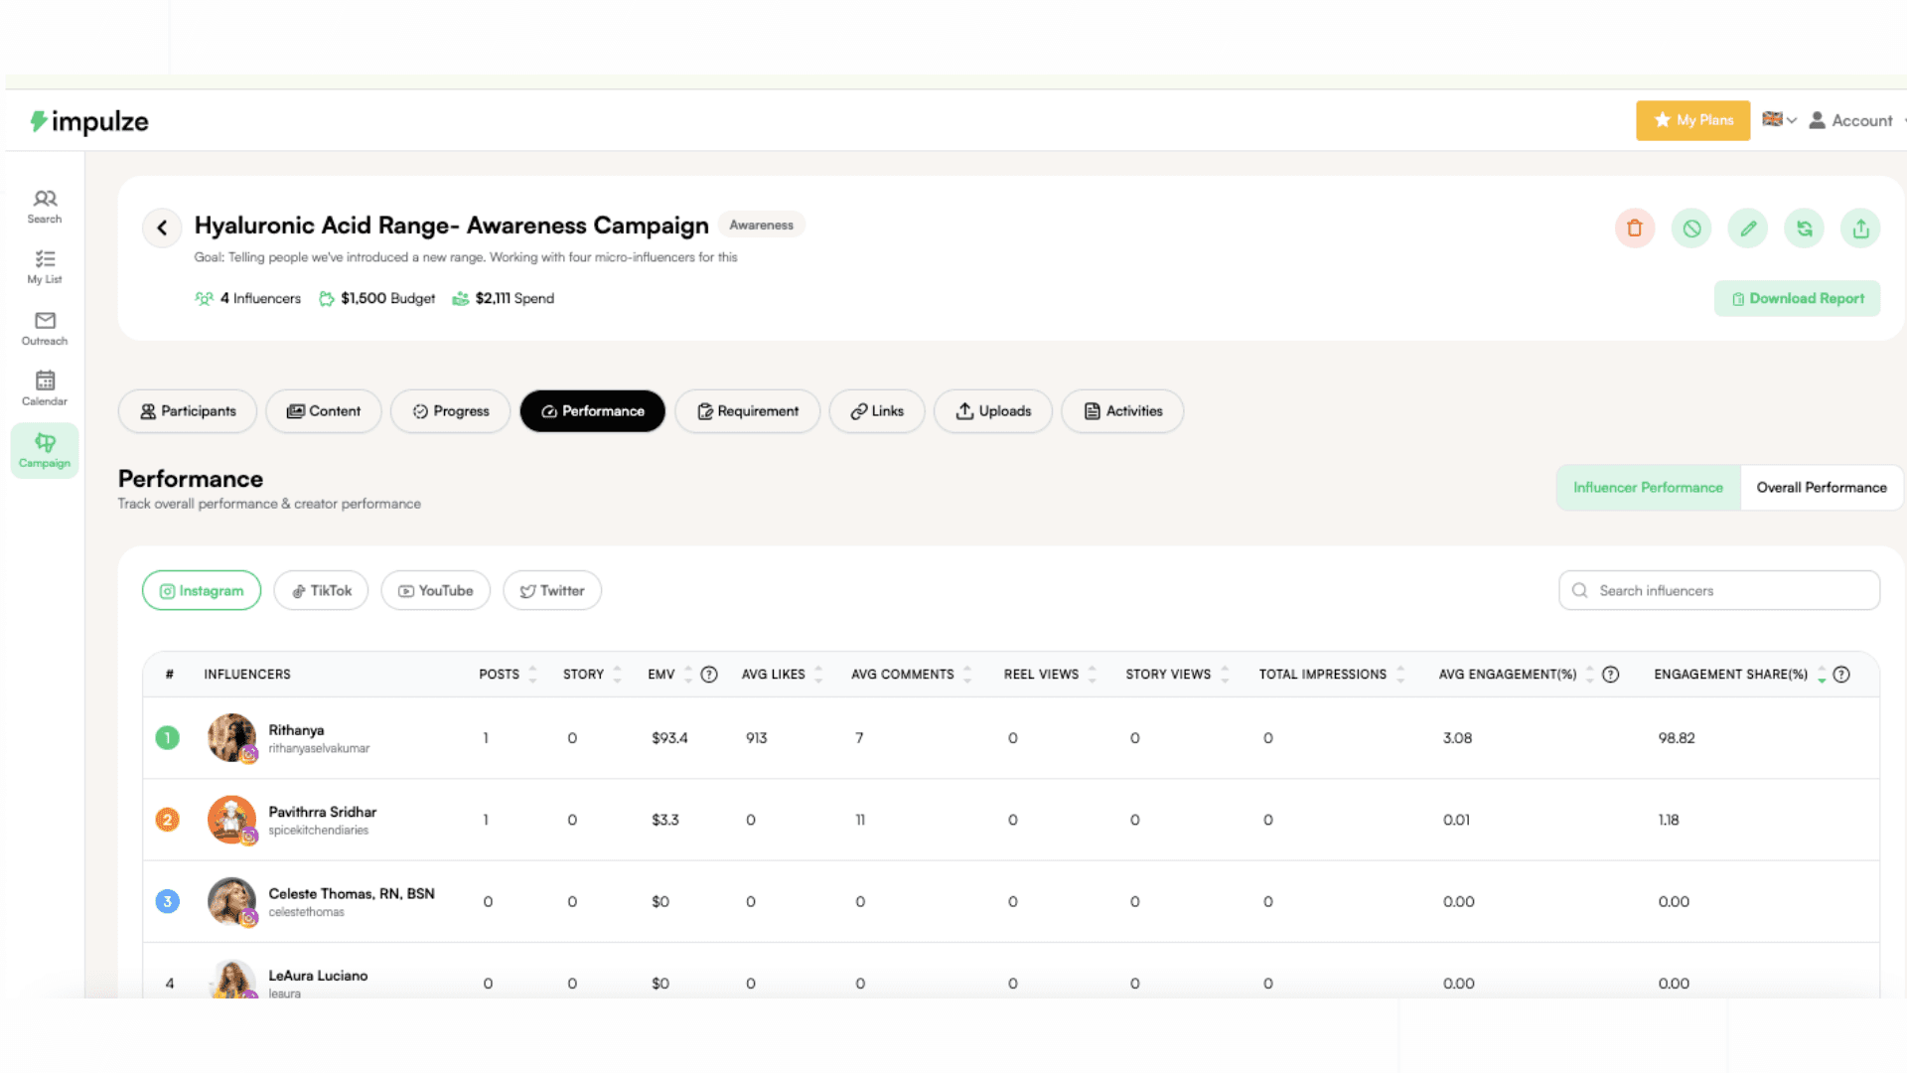Select the YouTube platform filter
The height and width of the screenshot is (1073, 1907).
pyautogui.click(x=435, y=591)
